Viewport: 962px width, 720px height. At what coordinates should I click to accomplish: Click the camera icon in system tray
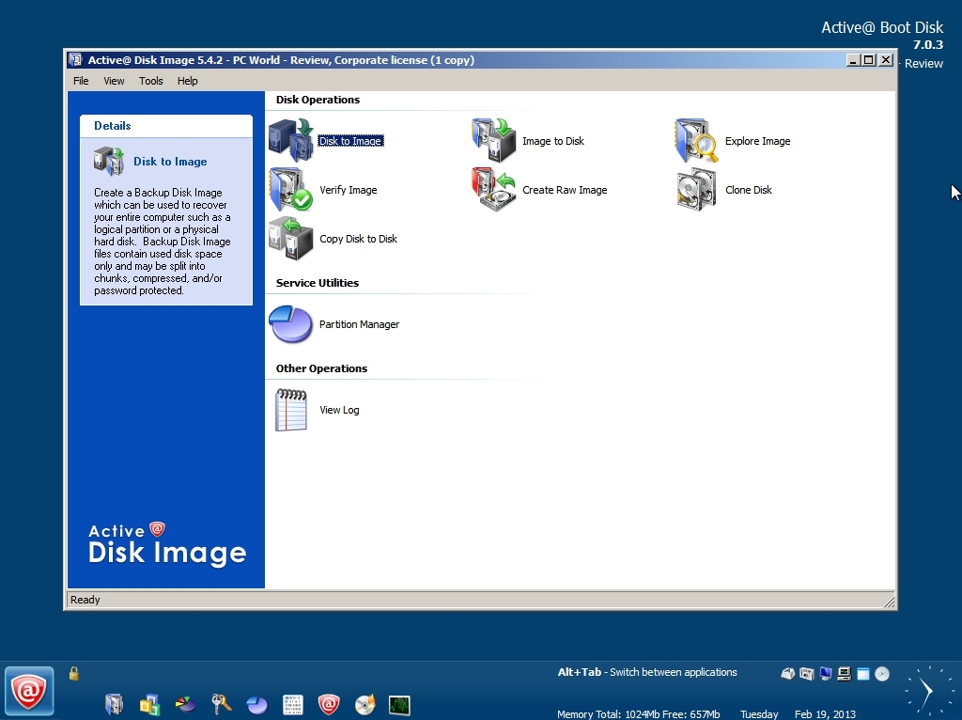(805, 673)
